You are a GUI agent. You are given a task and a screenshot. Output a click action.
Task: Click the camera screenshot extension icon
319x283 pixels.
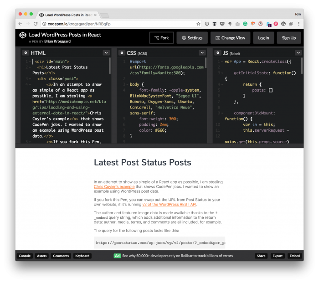point(237,24)
